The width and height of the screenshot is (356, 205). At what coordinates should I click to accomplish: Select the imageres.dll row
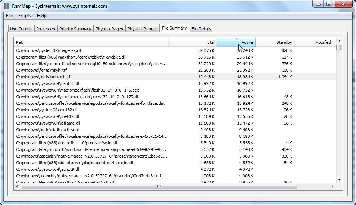point(175,50)
